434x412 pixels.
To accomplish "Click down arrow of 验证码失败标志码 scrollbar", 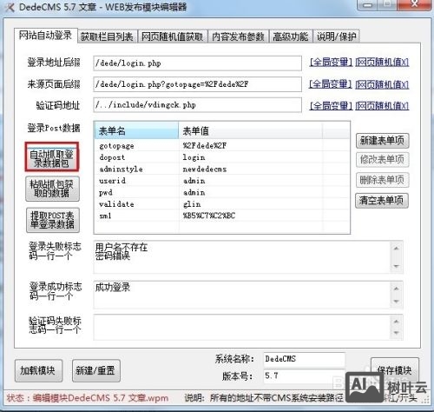I will pos(397,333).
